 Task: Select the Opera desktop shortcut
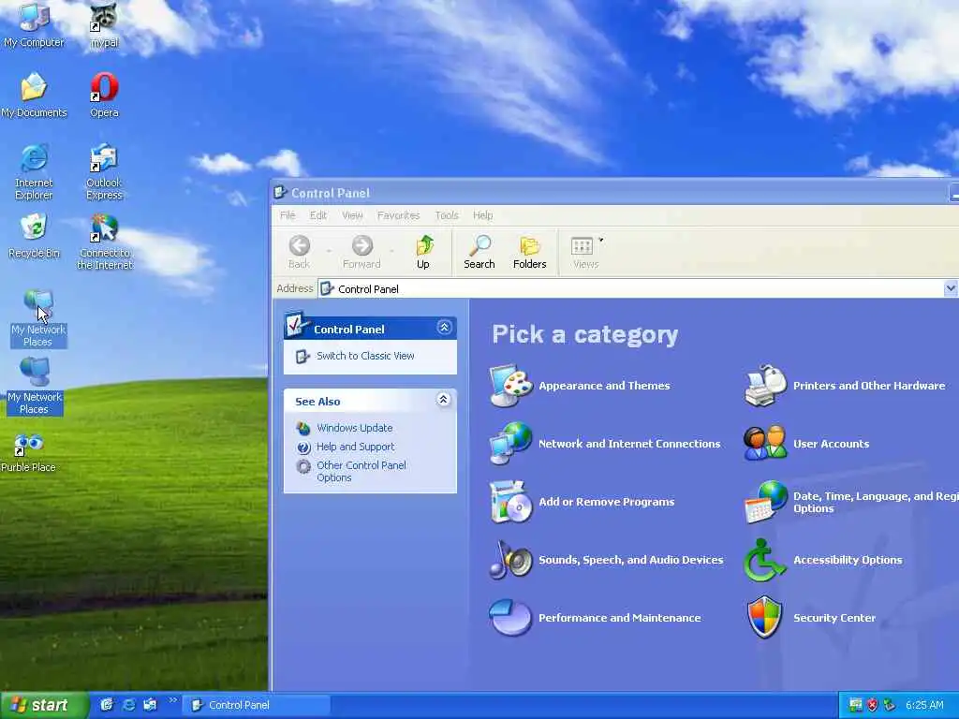pyautogui.click(x=105, y=95)
